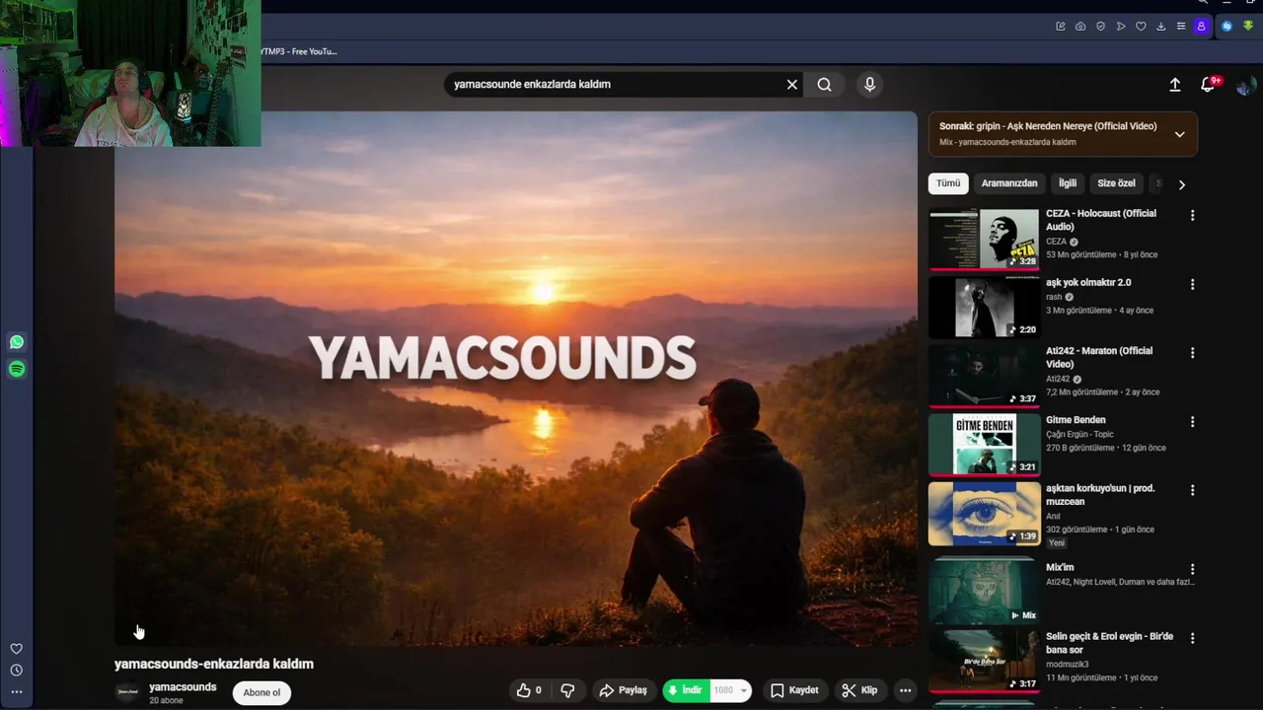The image size is (1263, 710).
Task: Select the İlgili filter chip
Action: [x=1068, y=183]
